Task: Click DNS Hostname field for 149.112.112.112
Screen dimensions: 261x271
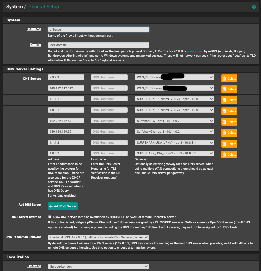Action: coord(109,88)
